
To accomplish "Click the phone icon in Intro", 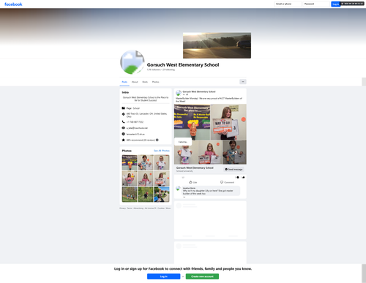I will [124, 121].
